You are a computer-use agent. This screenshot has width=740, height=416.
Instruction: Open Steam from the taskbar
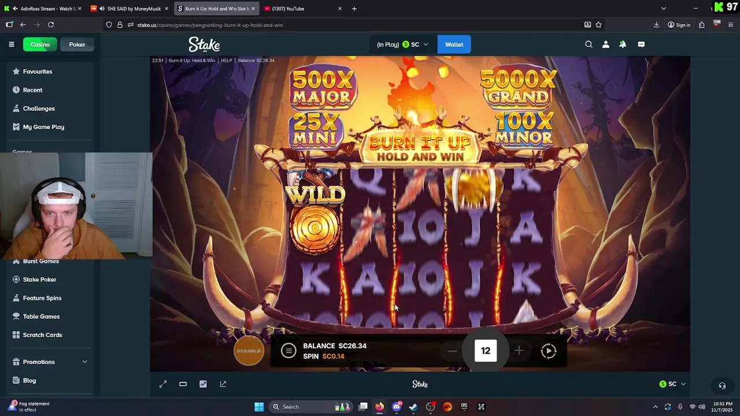click(413, 407)
